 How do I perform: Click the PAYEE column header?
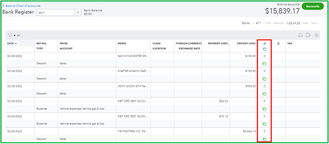pyautogui.click(x=64, y=43)
